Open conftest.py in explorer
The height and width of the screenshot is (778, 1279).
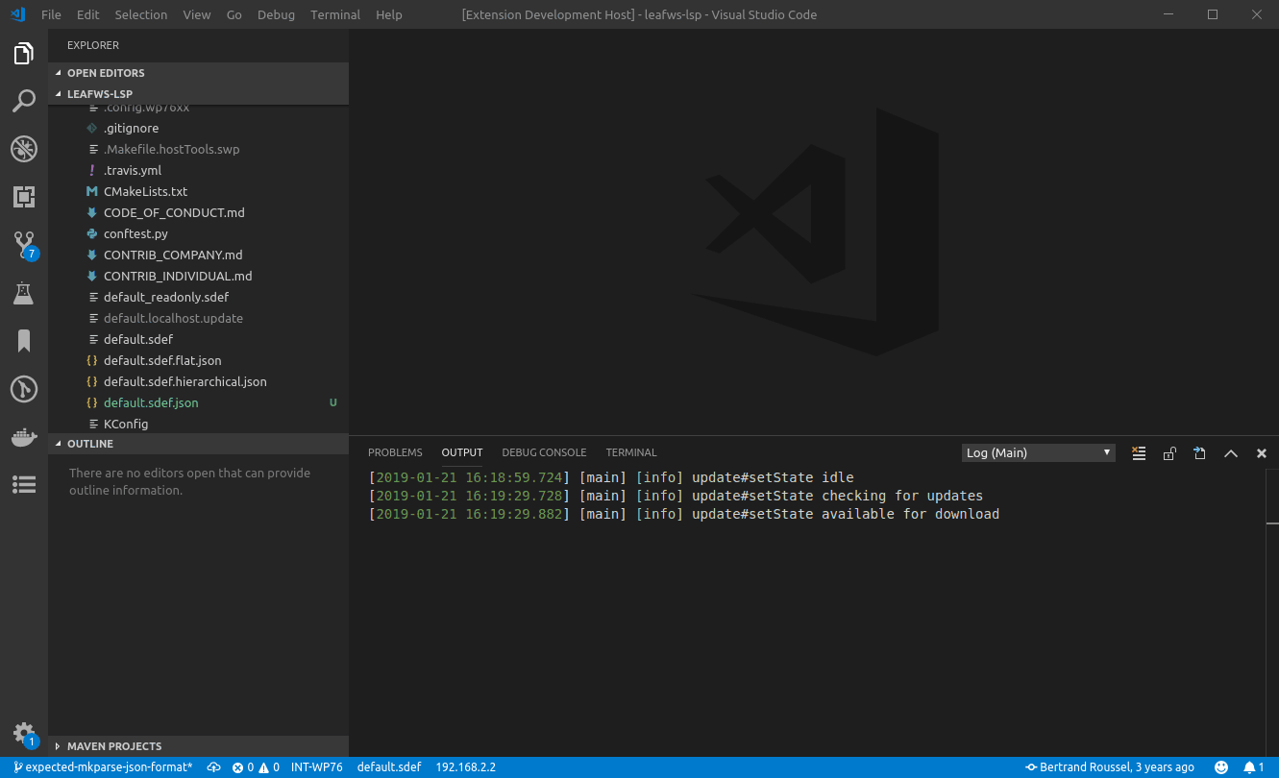pyautogui.click(x=198, y=233)
